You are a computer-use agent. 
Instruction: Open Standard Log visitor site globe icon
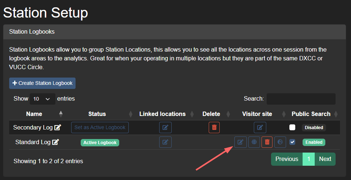254,142
